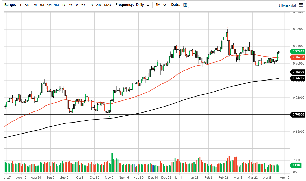Image resolution: width=306 pixels, height=181 pixels.
Task: Click the green 0.77412 price tag
Action: 298,52
